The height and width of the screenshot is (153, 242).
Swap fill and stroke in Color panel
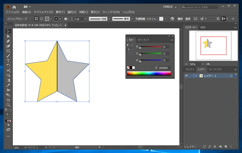coord(132,45)
